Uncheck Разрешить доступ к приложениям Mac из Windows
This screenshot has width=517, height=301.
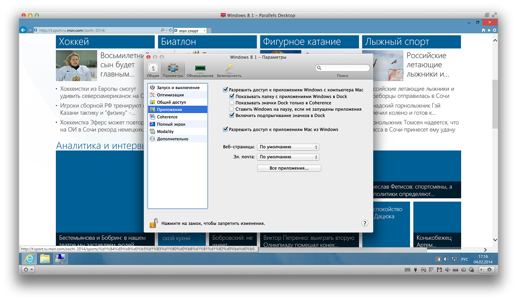[225, 129]
